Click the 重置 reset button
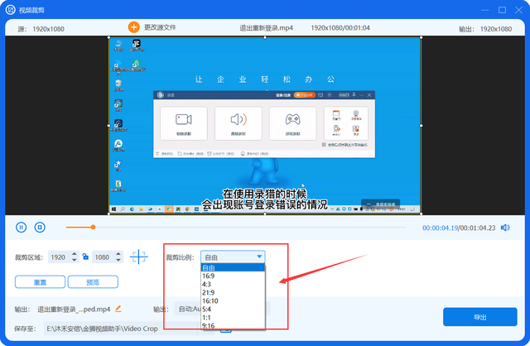 pyautogui.click(x=41, y=281)
